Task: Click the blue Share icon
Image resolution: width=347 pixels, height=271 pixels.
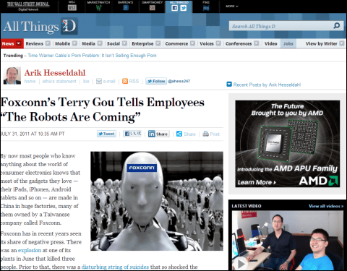Action: pyautogui.click(x=179, y=134)
